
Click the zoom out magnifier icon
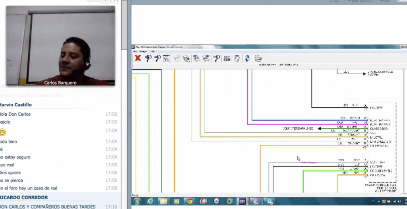(157, 58)
